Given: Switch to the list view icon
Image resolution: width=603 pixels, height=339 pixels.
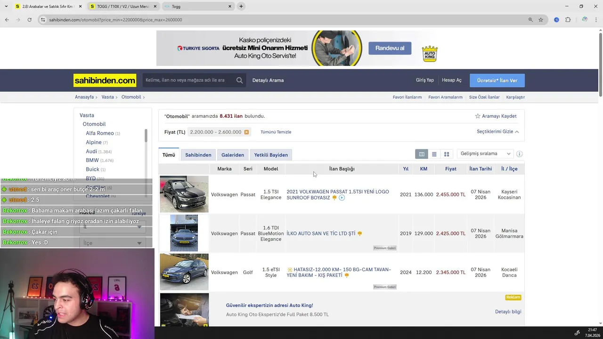Looking at the screenshot, I should coord(434,154).
